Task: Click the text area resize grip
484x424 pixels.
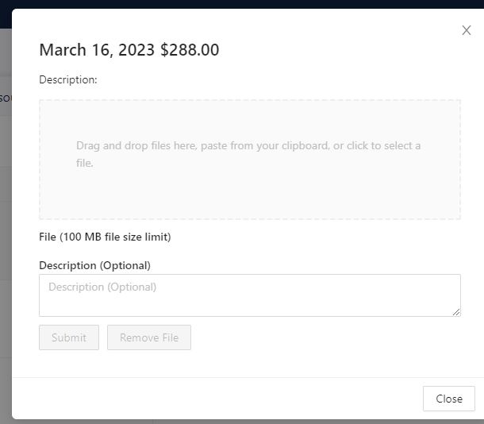Action: click(x=456, y=312)
